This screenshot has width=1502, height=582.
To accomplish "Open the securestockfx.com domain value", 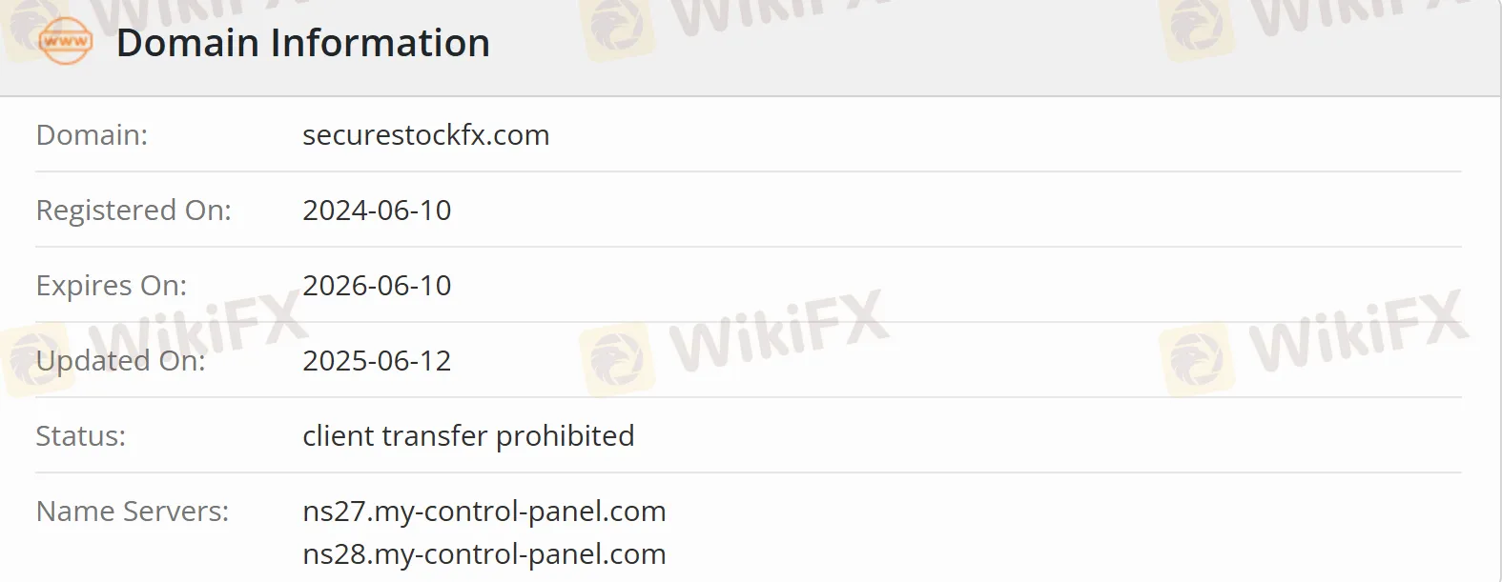I will click(x=425, y=135).
